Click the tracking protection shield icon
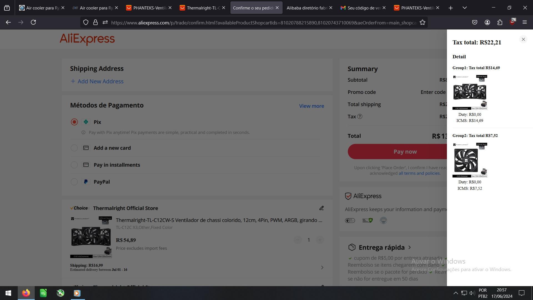This screenshot has width=533, height=300. [x=86, y=22]
